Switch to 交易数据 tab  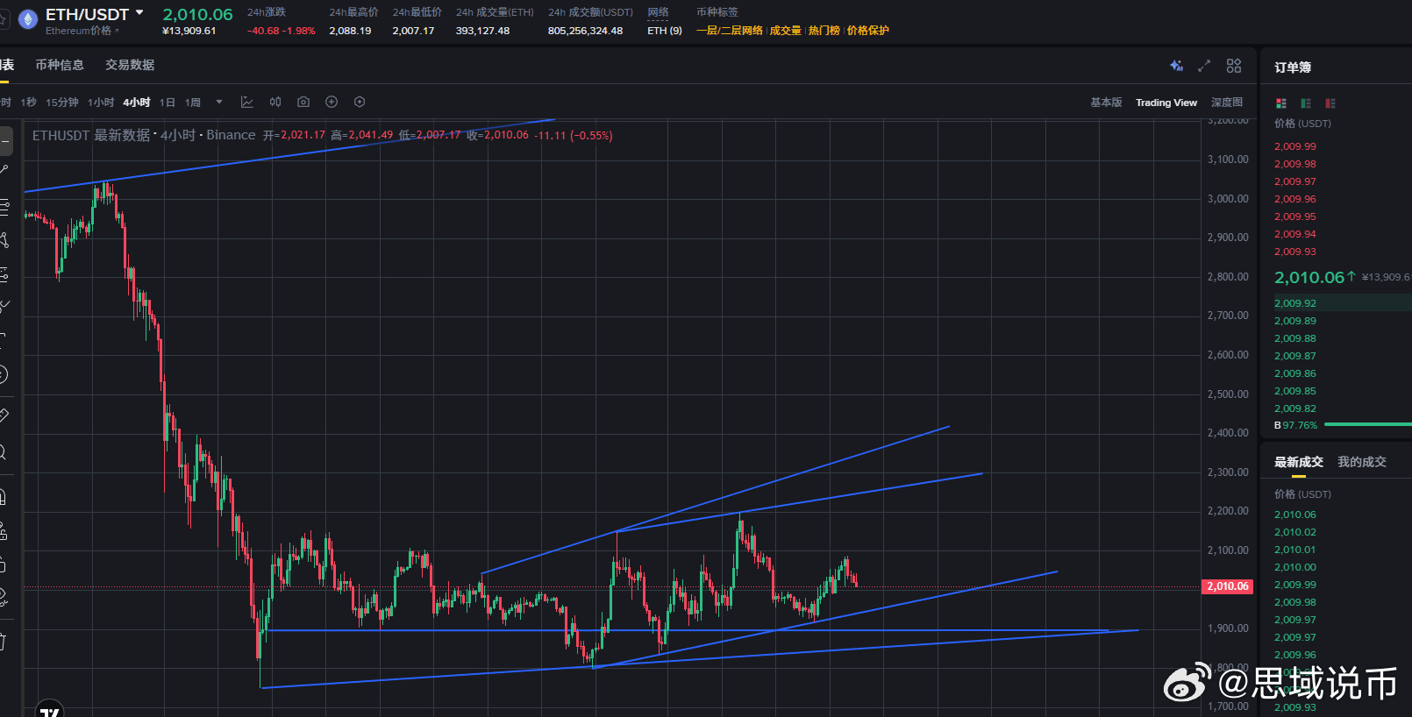130,65
